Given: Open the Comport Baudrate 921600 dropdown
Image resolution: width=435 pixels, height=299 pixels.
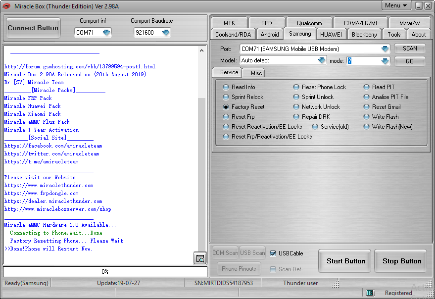Looking at the screenshot, I should coord(166,33).
